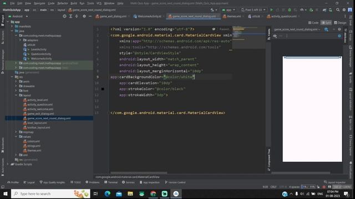Click the user account avatar icon
Screen dimensions: 355x199
pyautogui.click(x=350, y=10)
